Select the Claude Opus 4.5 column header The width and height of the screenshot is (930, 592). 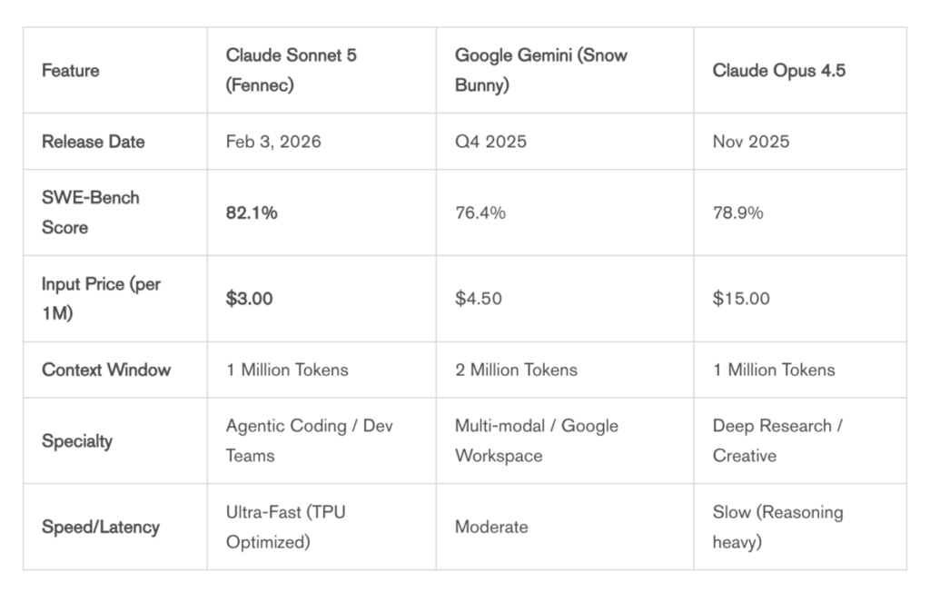pos(778,70)
